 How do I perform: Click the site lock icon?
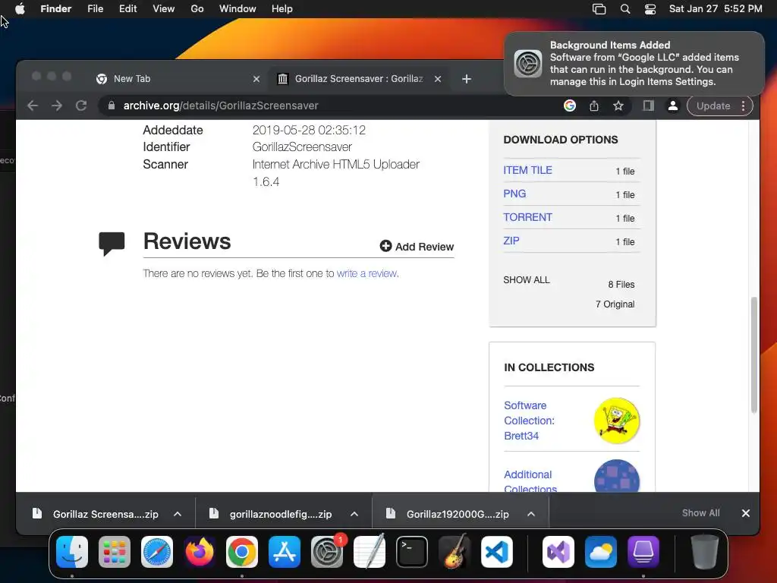tap(112, 106)
